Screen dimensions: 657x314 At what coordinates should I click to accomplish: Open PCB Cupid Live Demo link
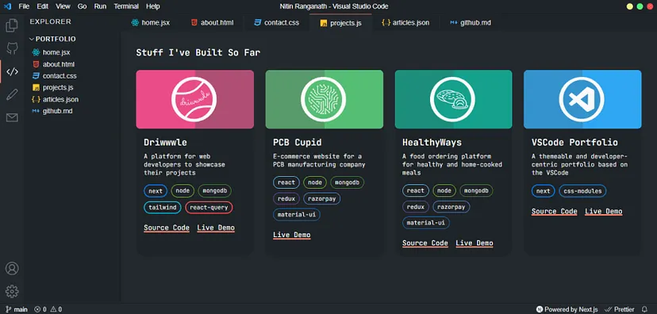tap(292, 235)
